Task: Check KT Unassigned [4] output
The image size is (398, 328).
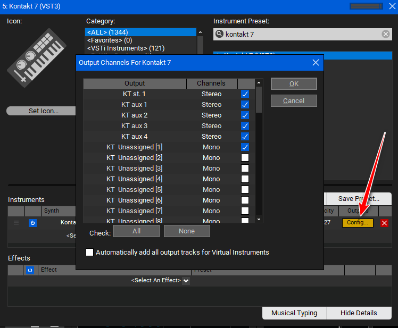Action: pos(245,179)
